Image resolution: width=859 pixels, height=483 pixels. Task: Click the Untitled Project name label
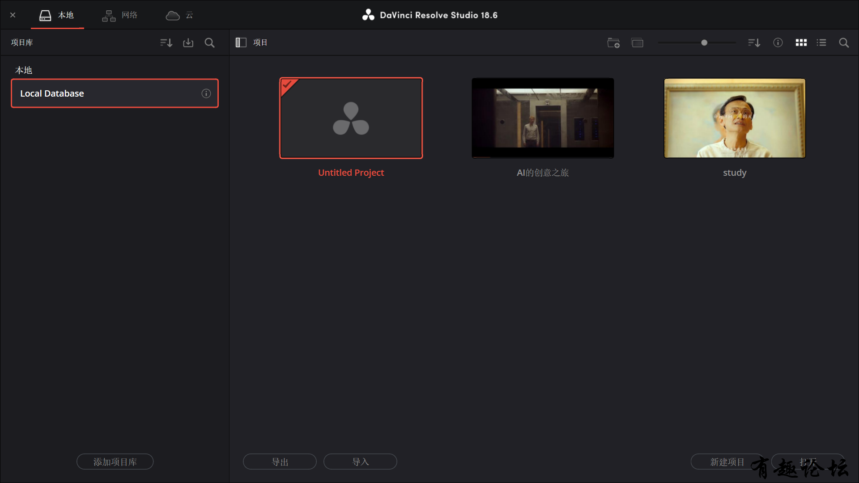(x=351, y=173)
